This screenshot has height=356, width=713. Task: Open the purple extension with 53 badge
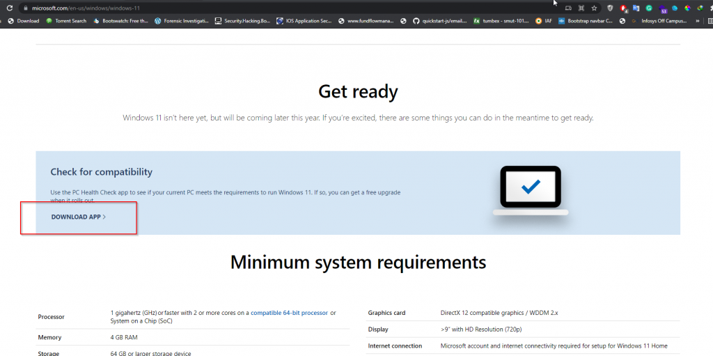[x=663, y=8]
